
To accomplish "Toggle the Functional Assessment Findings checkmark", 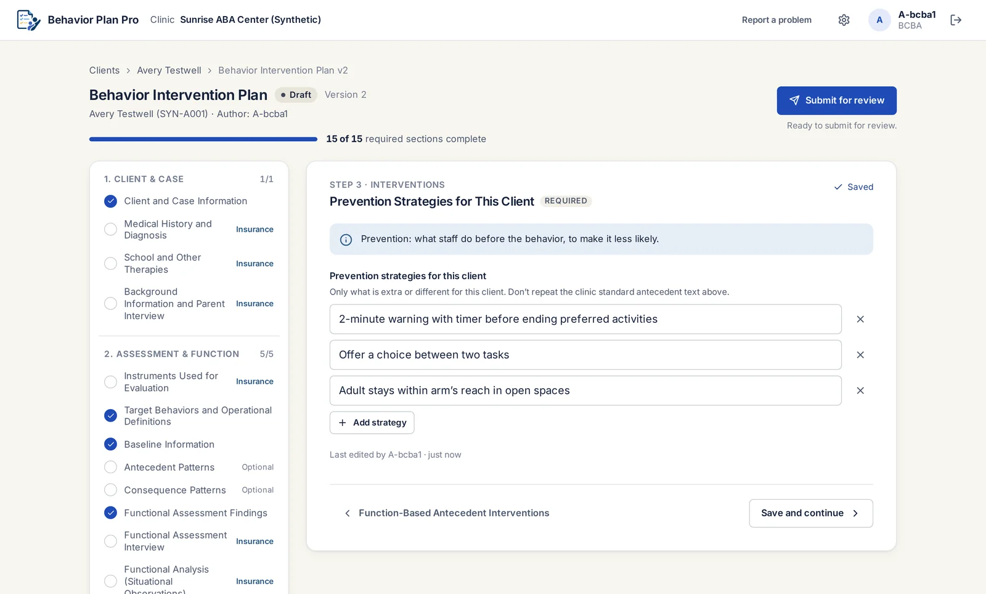I will click(110, 513).
